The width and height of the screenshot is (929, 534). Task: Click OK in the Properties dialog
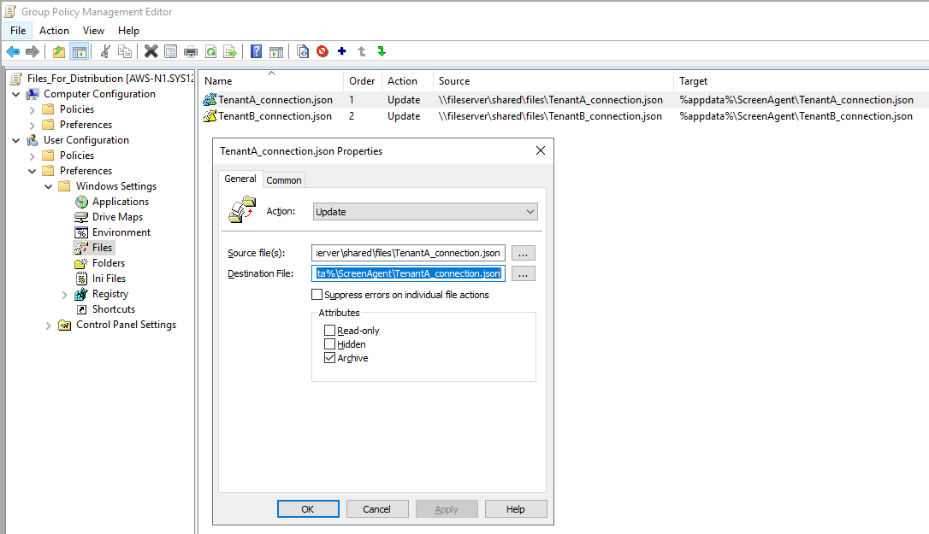[x=308, y=508]
